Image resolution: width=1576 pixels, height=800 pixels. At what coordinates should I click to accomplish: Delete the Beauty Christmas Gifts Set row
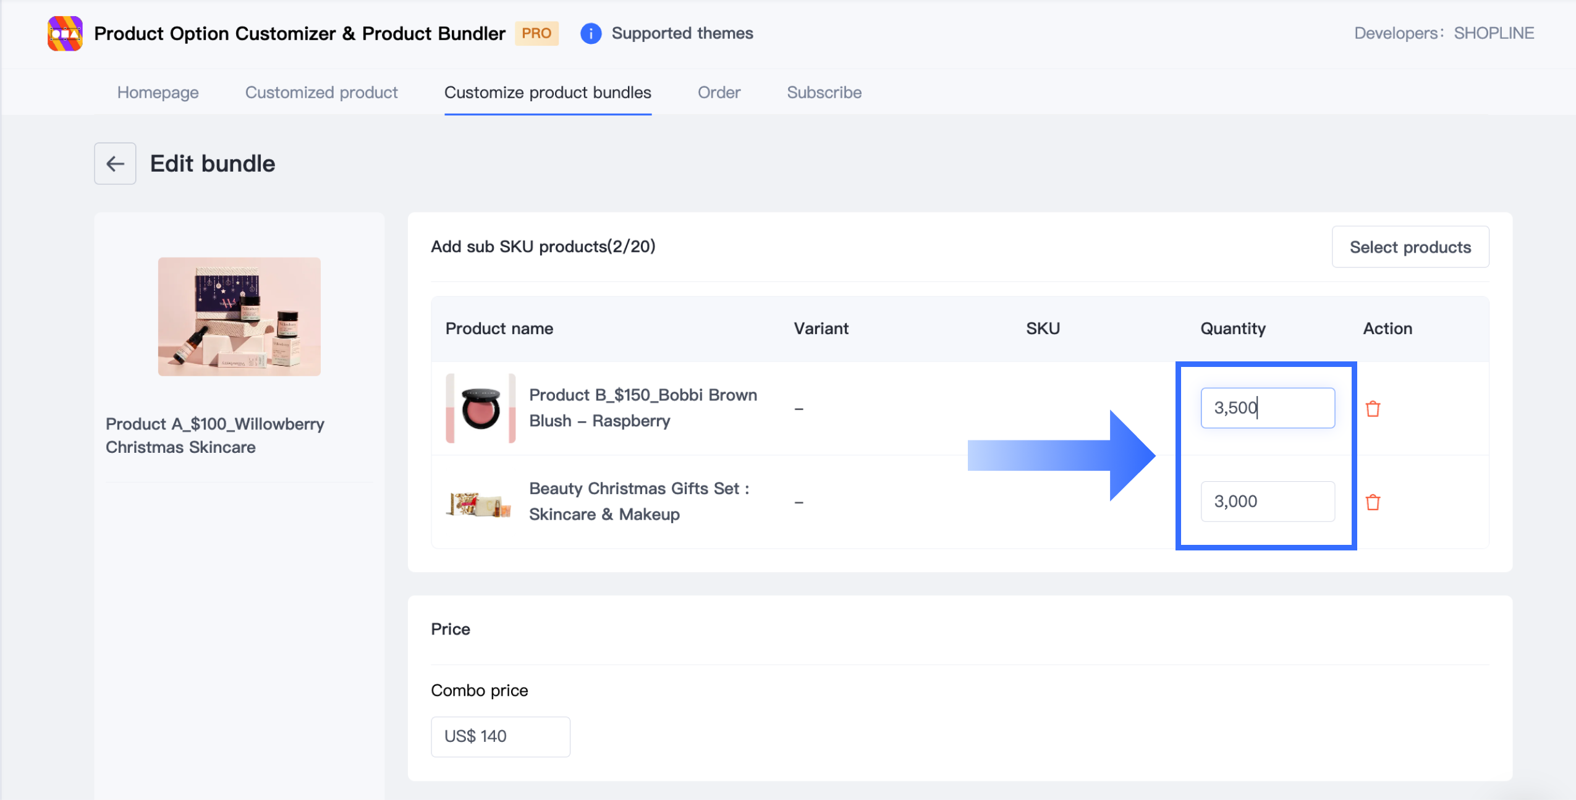(1373, 502)
